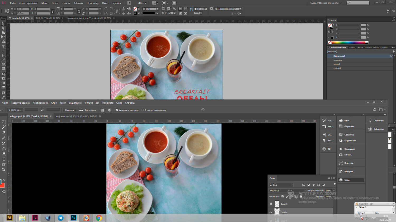Open the History (История) panel

tap(348, 171)
